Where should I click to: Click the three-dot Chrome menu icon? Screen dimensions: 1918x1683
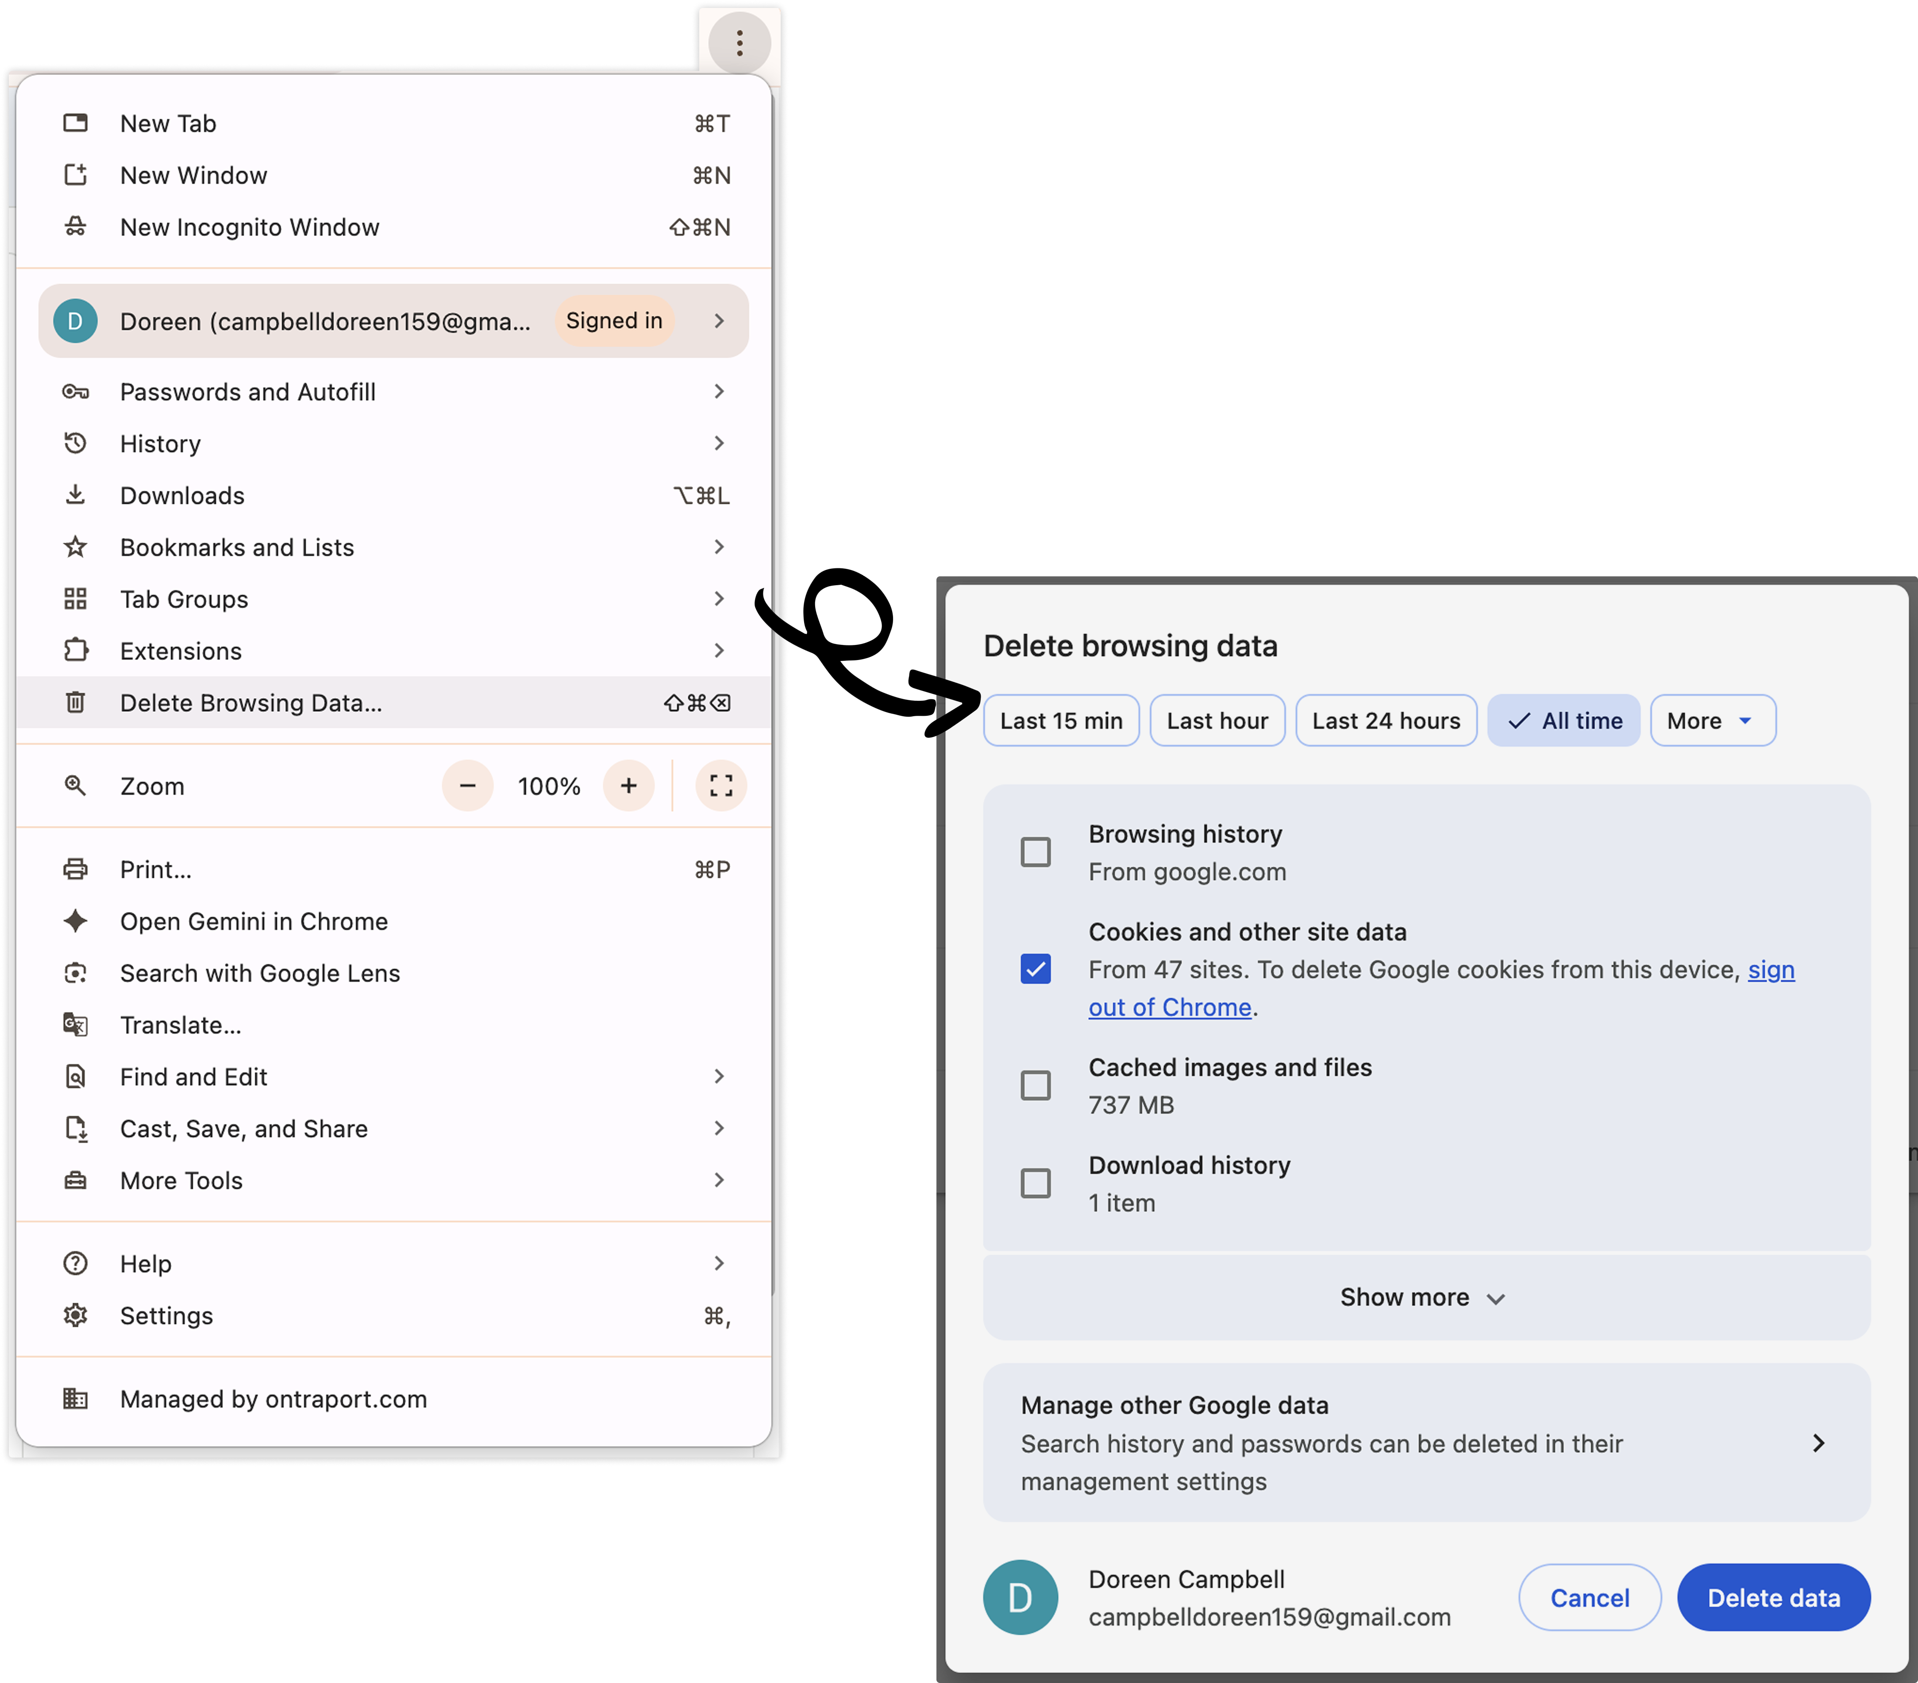click(x=739, y=43)
